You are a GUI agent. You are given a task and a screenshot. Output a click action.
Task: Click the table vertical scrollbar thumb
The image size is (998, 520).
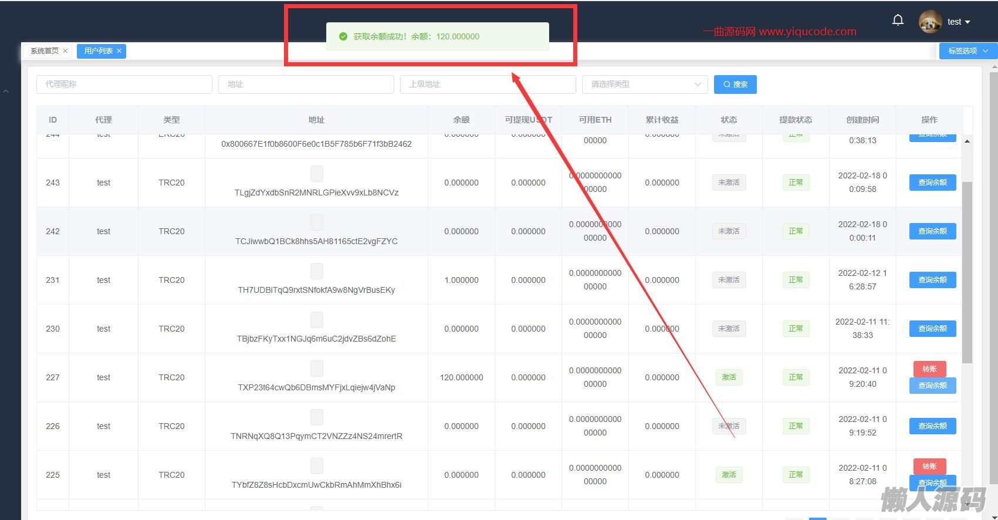coord(967,270)
